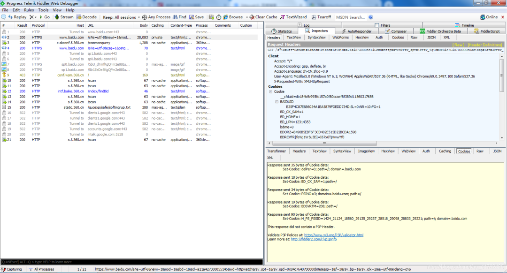Open View menu

[x=57, y=10]
